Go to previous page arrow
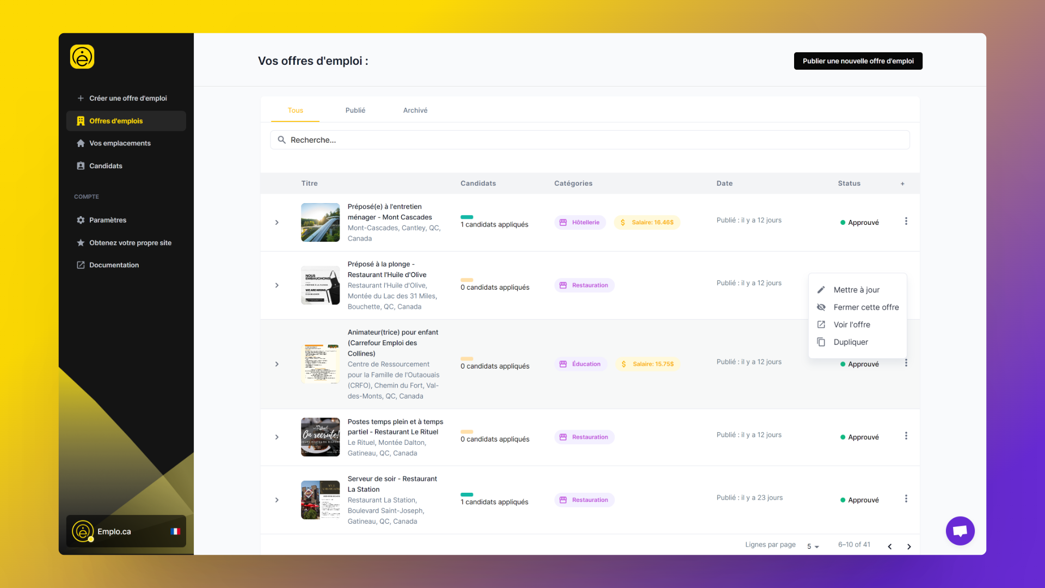The image size is (1045, 588). [890, 547]
